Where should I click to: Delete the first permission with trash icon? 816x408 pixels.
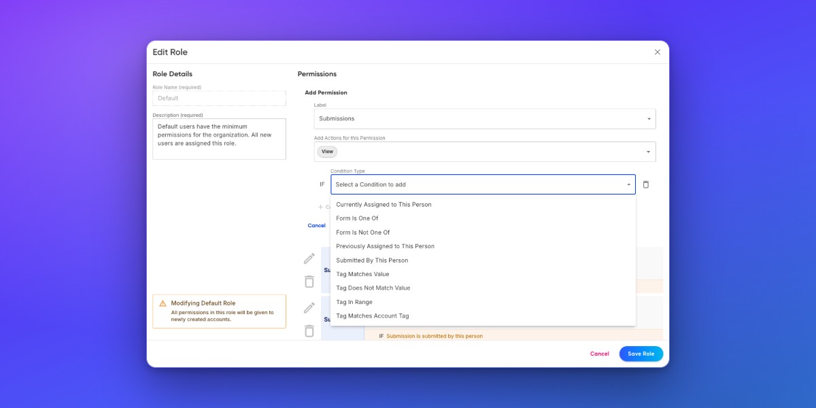pyautogui.click(x=309, y=282)
